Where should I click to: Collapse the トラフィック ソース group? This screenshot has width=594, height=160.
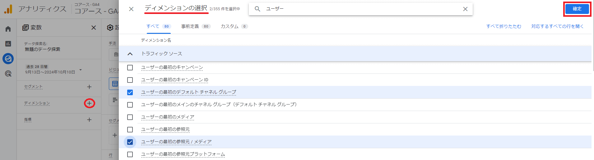[130, 54]
